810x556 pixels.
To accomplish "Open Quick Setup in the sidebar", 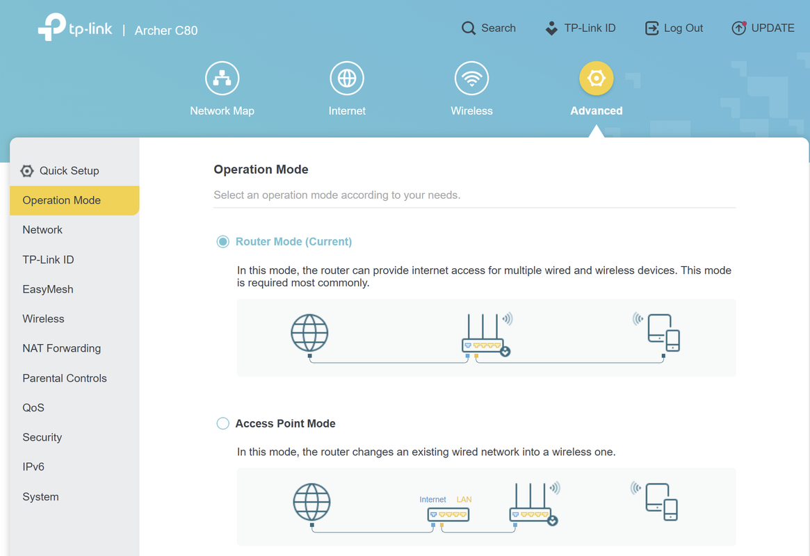I will tap(74, 171).
